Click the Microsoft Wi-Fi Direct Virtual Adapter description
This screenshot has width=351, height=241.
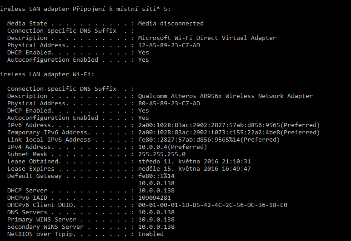tap(207, 38)
